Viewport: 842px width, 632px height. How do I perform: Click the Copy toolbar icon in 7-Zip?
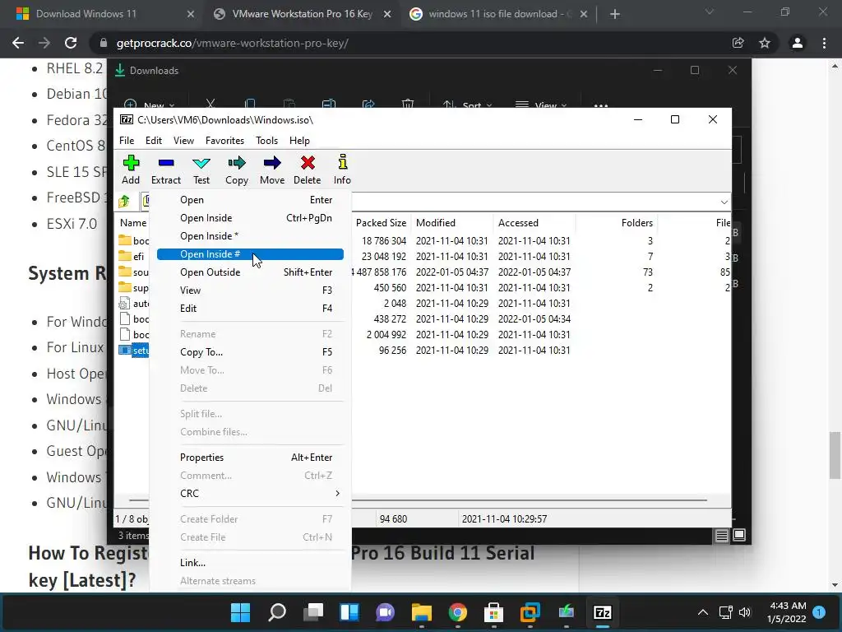tap(236, 170)
